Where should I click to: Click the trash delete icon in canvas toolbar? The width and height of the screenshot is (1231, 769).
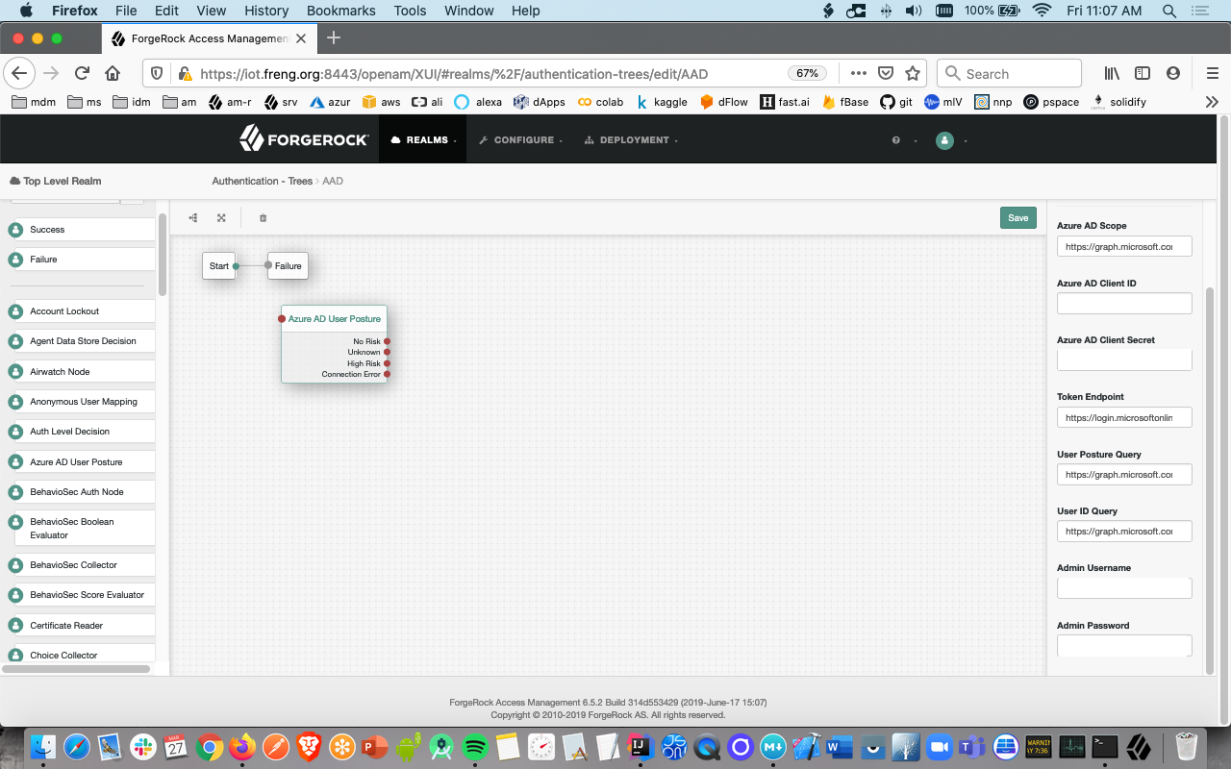tap(263, 218)
